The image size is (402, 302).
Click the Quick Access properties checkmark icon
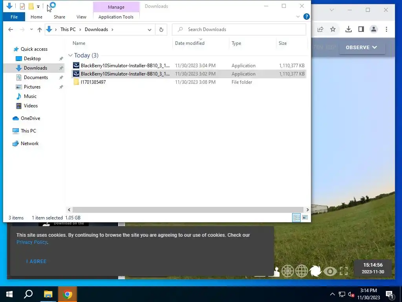[x=22, y=6]
